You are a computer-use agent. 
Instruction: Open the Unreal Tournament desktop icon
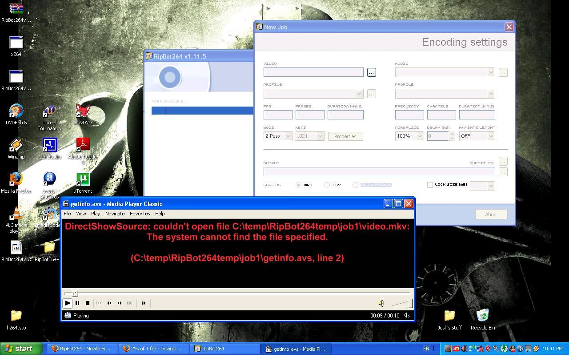49,118
